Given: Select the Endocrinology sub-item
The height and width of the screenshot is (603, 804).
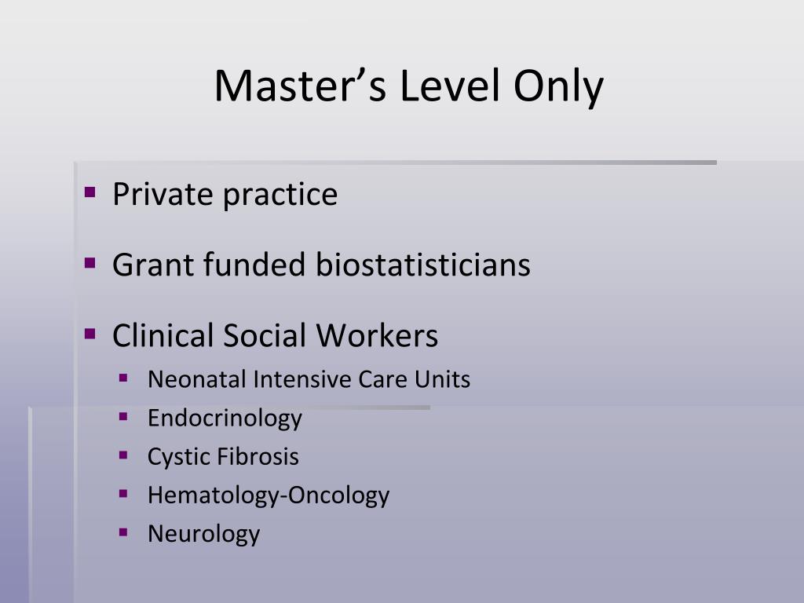Looking at the screenshot, I should click(x=225, y=418).
